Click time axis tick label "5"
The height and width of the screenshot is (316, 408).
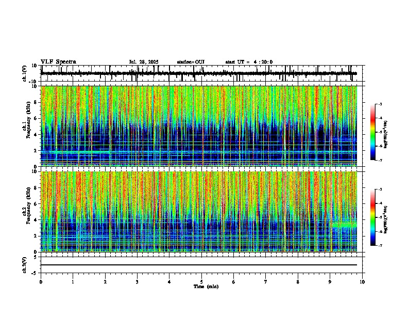tap(201, 282)
